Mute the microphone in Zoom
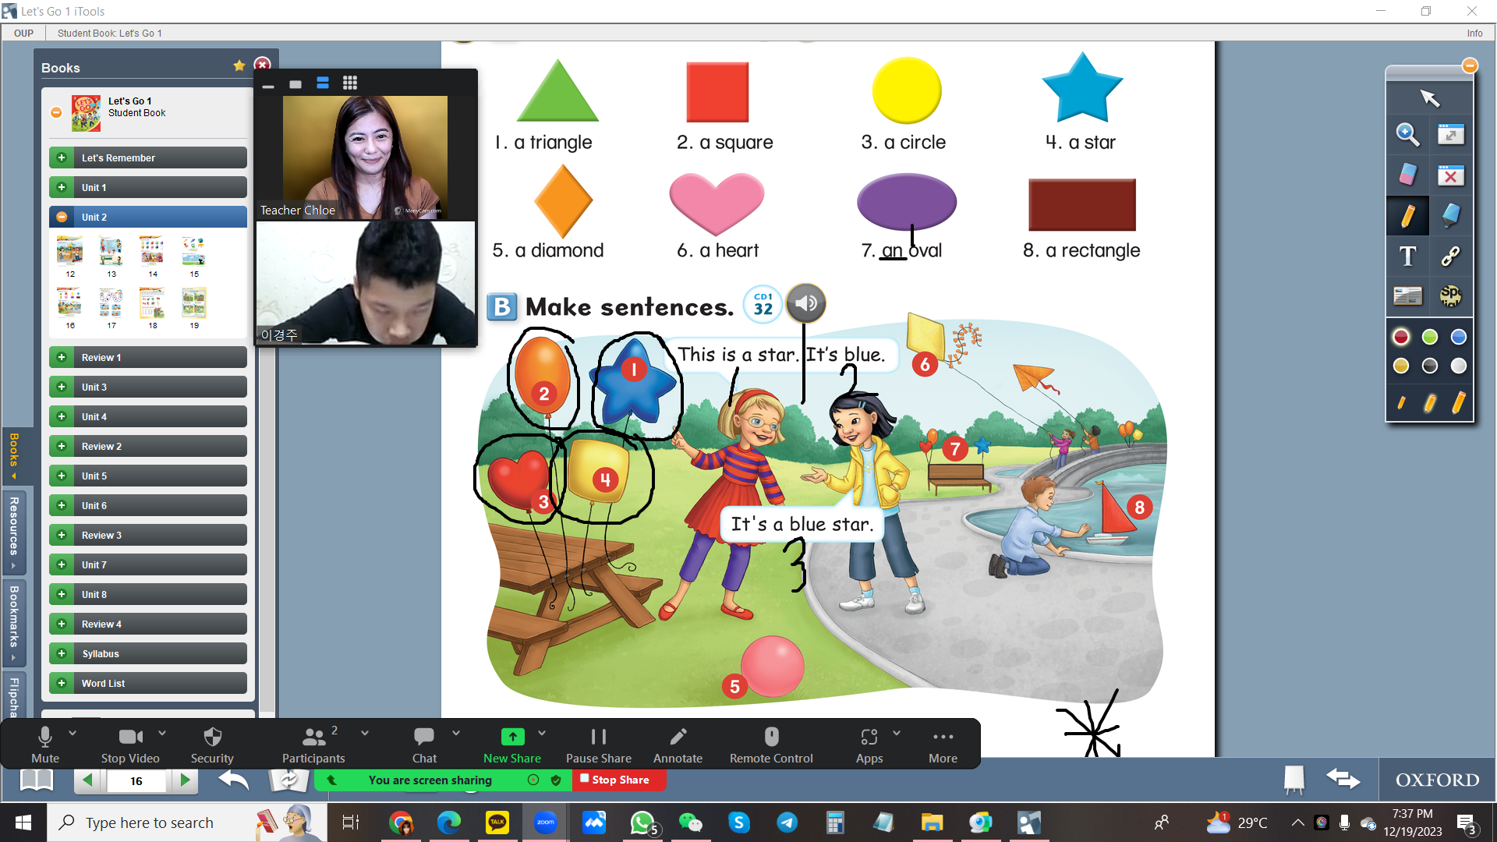Image resolution: width=1497 pixels, height=842 pixels. coord(45,745)
